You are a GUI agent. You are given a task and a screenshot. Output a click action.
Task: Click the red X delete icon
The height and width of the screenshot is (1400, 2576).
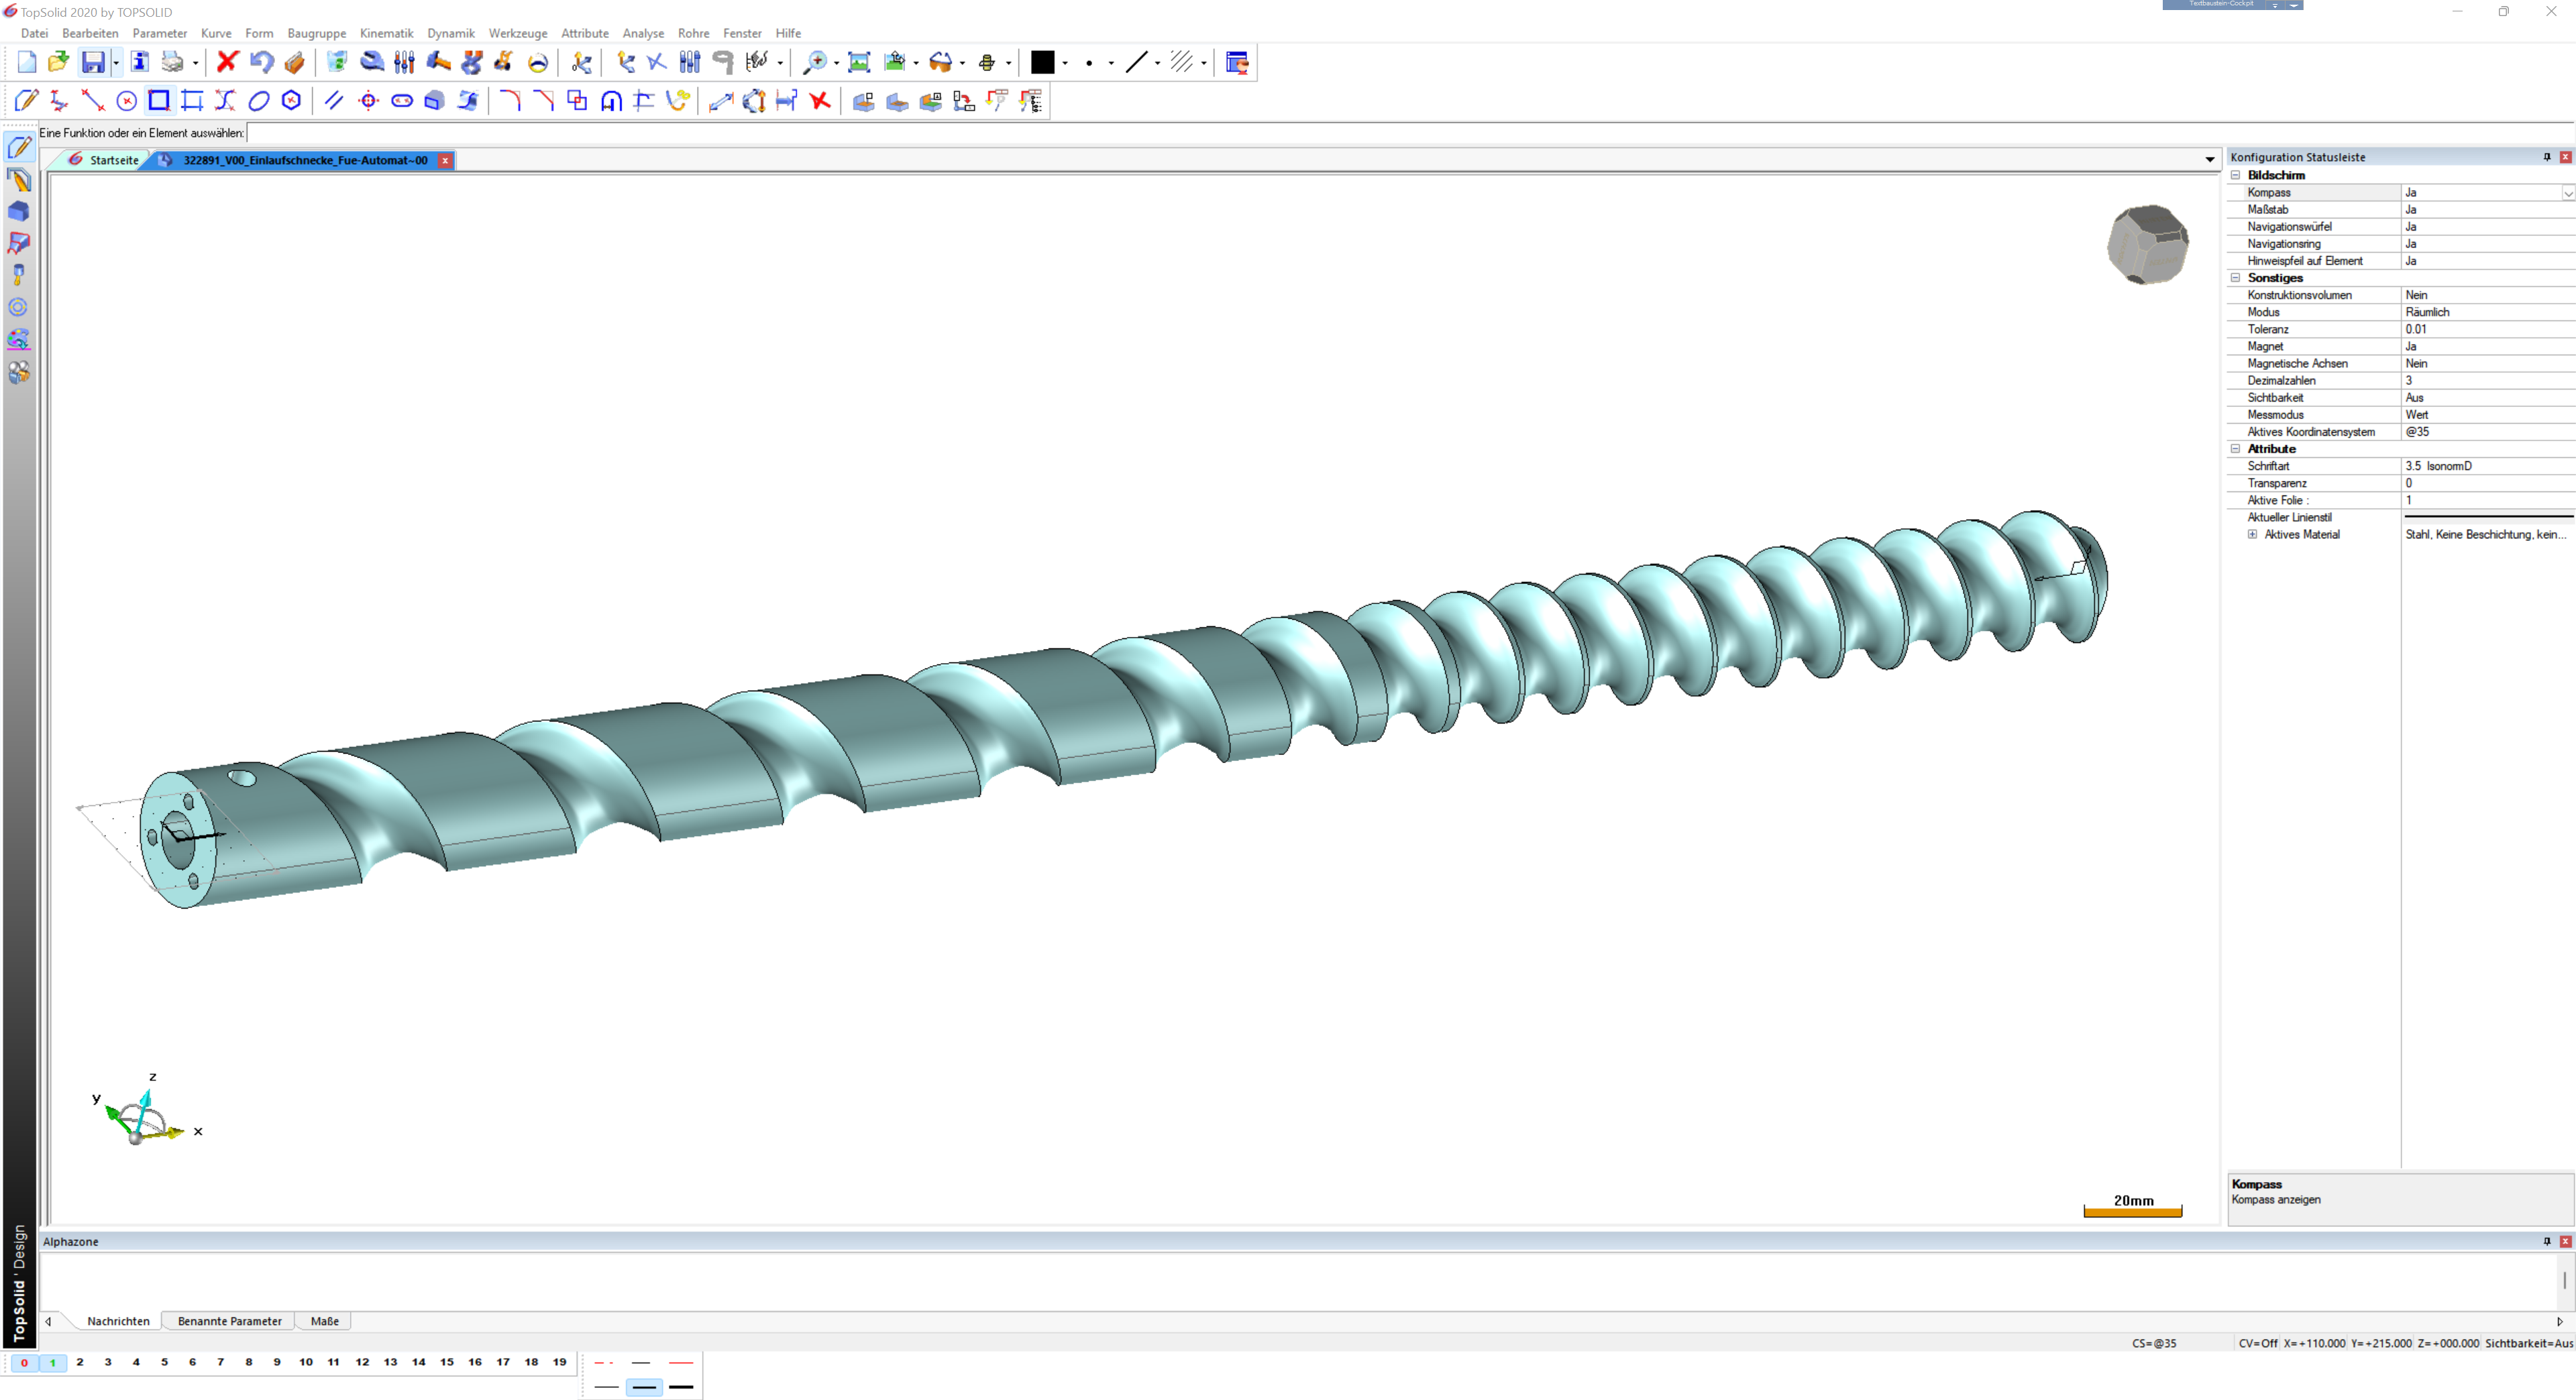click(227, 62)
